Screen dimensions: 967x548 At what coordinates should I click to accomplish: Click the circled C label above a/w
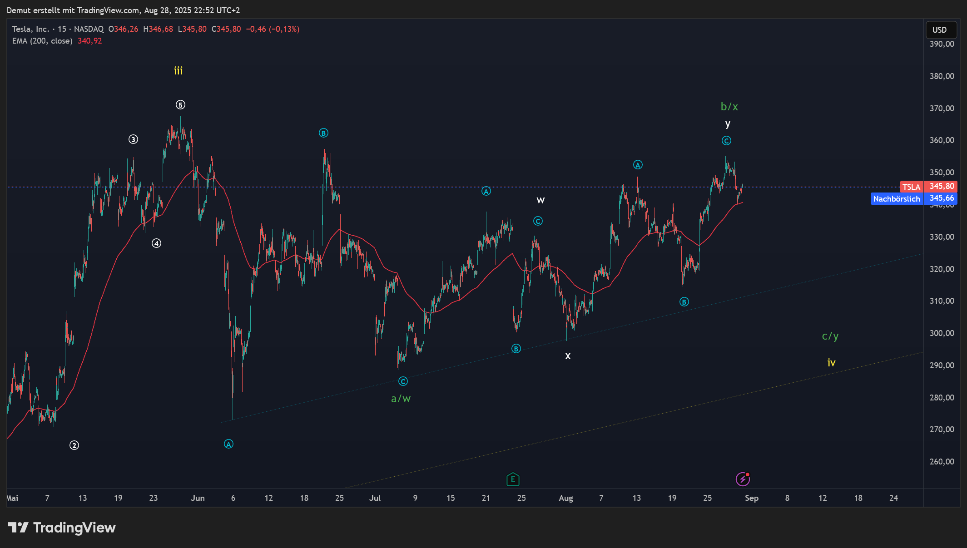click(403, 381)
